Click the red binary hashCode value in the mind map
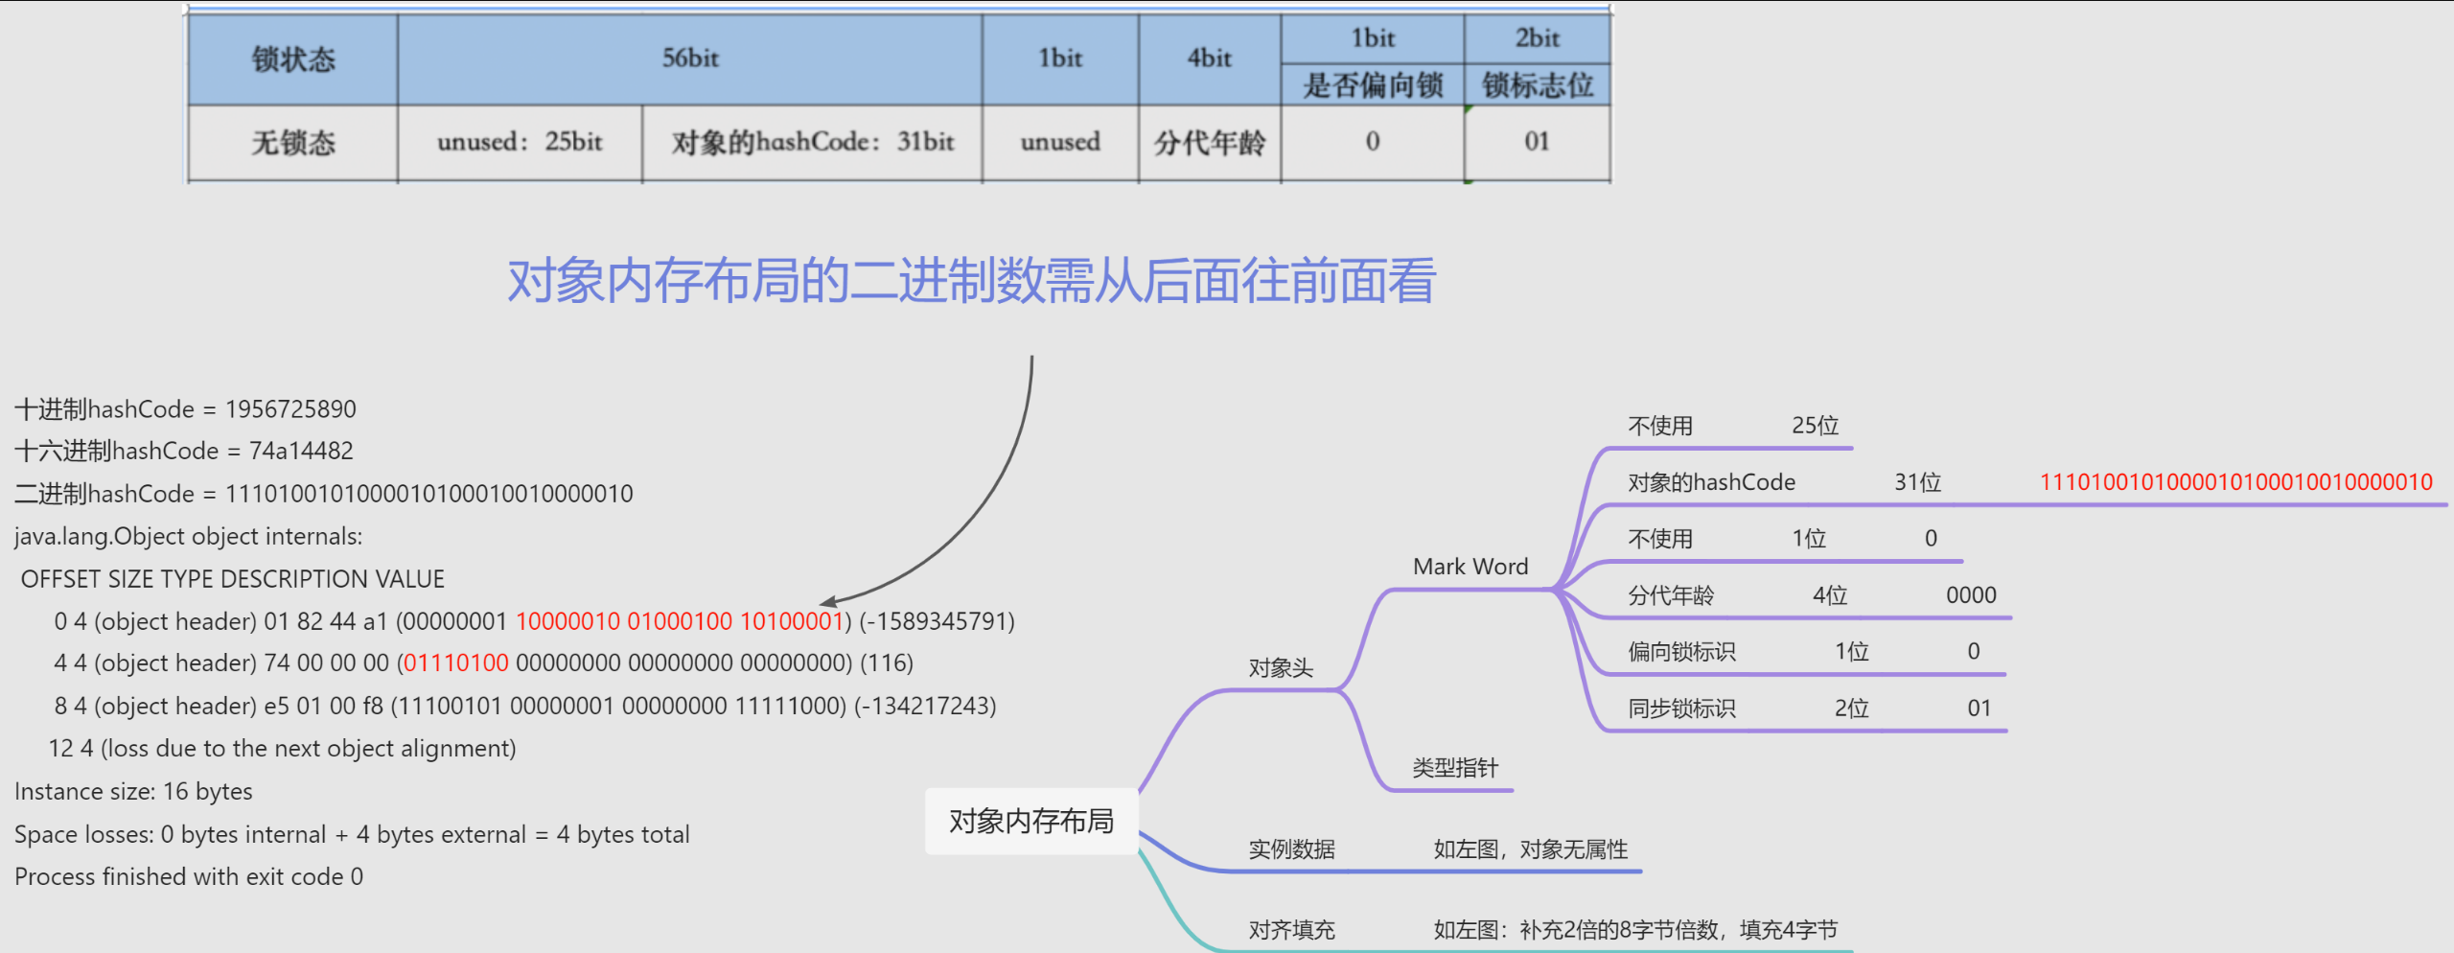Screen dimensions: 2454x953 [2235, 482]
